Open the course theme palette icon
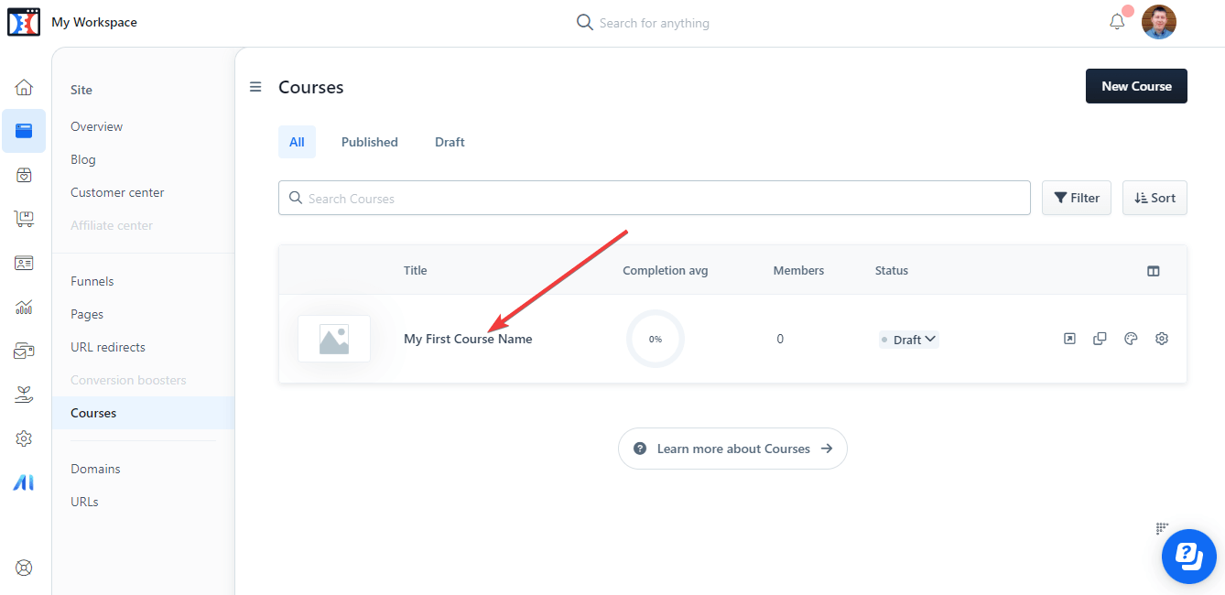 point(1131,338)
